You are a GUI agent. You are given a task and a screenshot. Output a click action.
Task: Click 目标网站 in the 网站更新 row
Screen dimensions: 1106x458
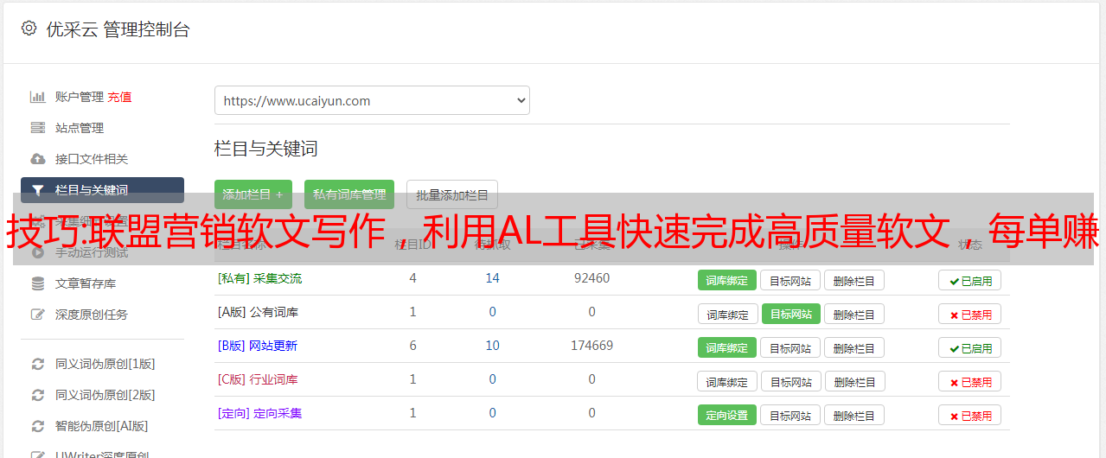coord(790,347)
